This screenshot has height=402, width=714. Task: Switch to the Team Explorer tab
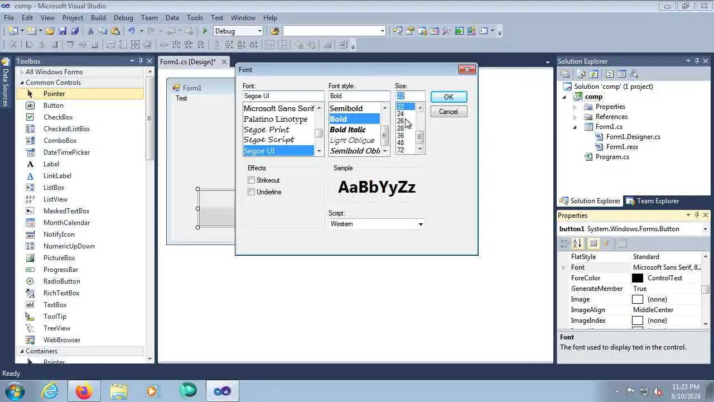(653, 201)
